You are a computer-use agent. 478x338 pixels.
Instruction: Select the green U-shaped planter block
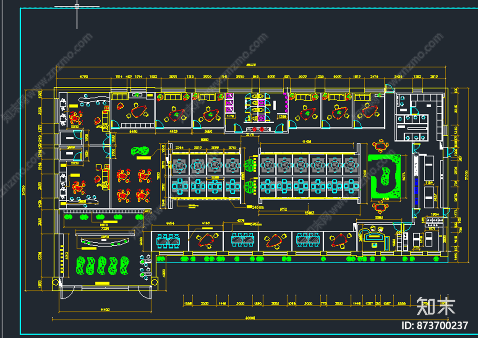384,176
